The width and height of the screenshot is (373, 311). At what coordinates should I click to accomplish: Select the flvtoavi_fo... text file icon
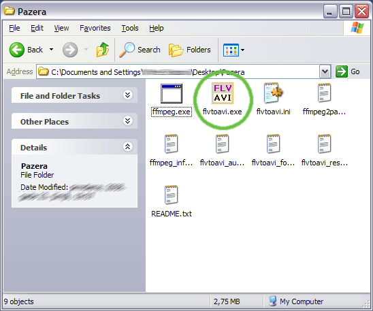coord(273,144)
